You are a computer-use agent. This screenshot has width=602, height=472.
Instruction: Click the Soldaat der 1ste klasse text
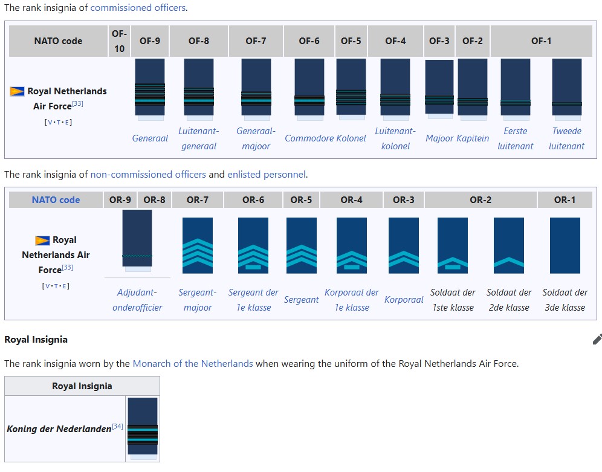coord(453,300)
